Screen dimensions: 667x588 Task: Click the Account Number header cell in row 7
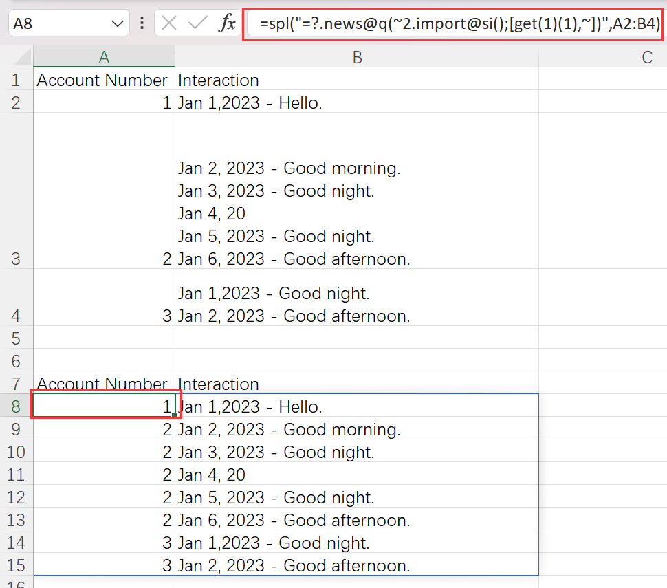pyautogui.click(x=102, y=384)
